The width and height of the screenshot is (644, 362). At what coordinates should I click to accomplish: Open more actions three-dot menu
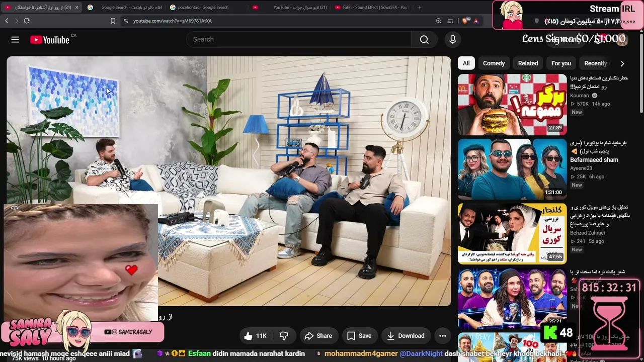443,336
